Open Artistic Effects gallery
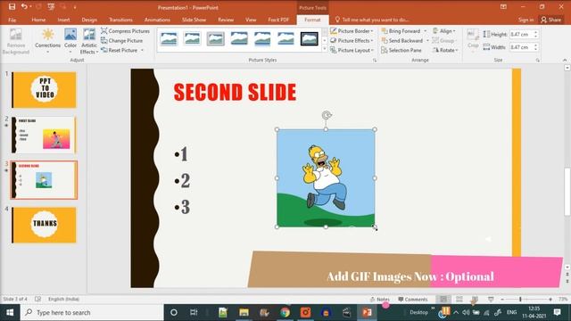The height and width of the screenshot is (321, 571). point(89,41)
